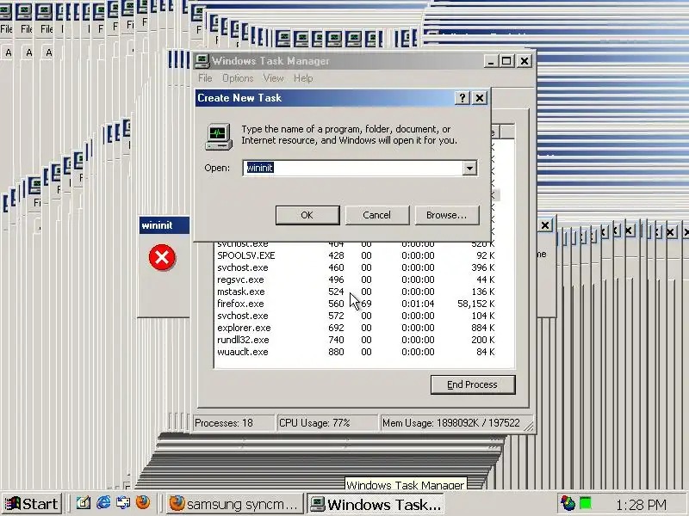
Task: Click the wininit error dialog title bar
Action: coord(164,225)
